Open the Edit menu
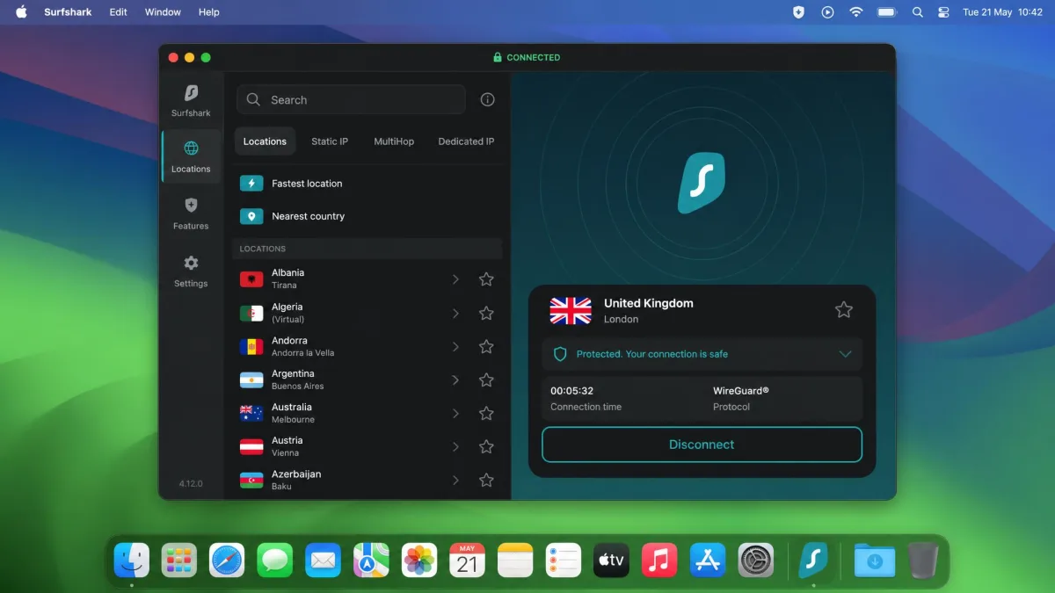 [x=119, y=12]
